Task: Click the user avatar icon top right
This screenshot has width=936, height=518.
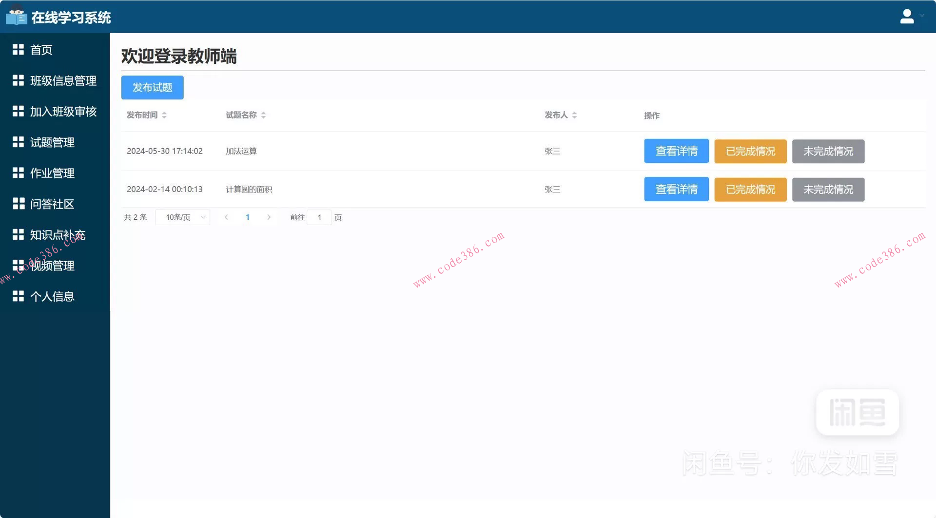Action: click(907, 16)
